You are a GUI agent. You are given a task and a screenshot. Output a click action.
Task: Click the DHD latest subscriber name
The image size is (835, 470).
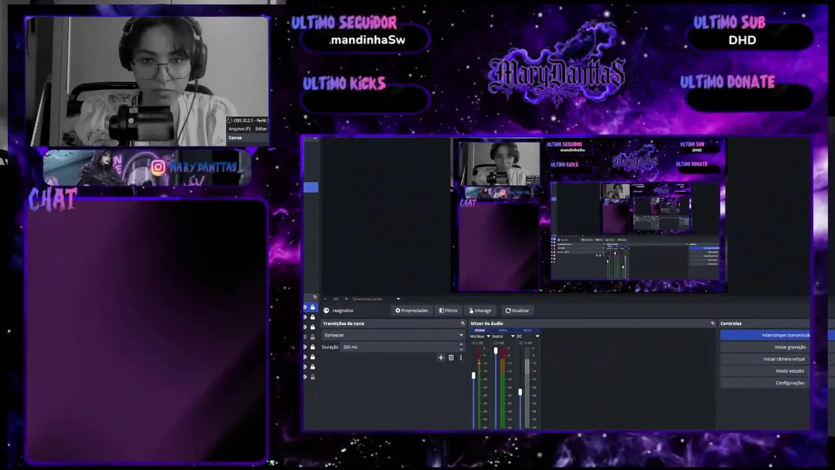(x=742, y=40)
